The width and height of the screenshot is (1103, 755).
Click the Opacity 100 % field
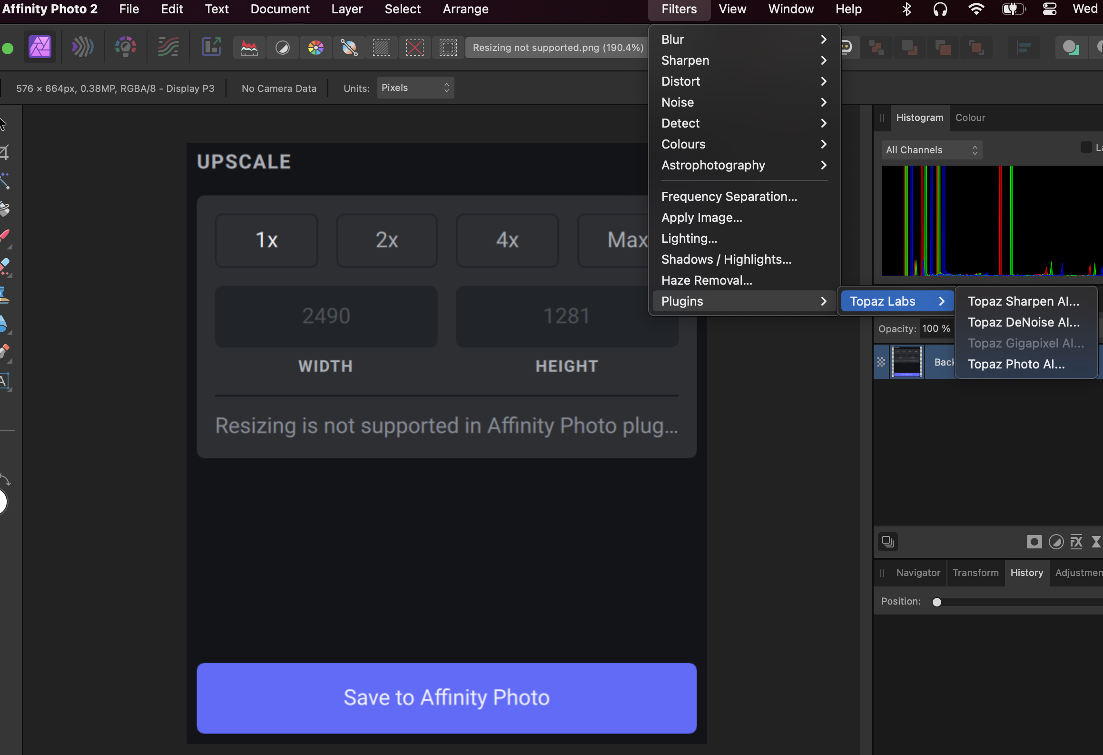click(936, 328)
